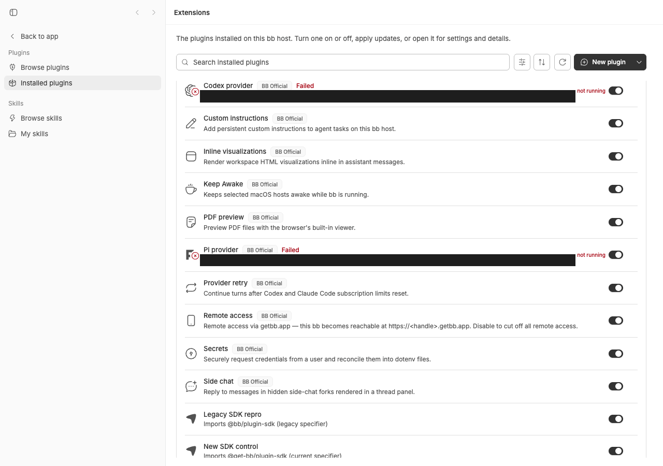
Task: Toggle the sidebar panel icon
Action: coord(13,12)
